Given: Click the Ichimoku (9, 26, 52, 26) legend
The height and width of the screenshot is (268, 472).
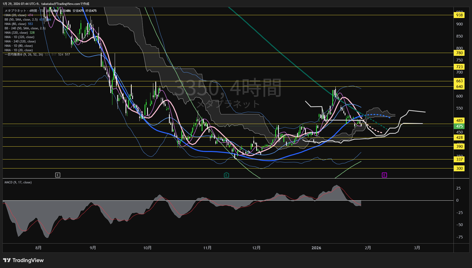Looking at the screenshot, I should click(x=24, y=55).
